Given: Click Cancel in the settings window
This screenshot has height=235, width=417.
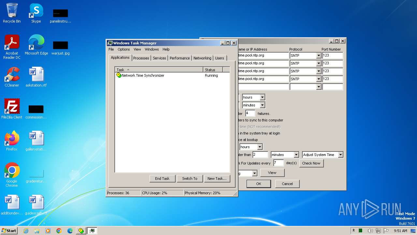Looking at the screenshot, I should point(287,184).
